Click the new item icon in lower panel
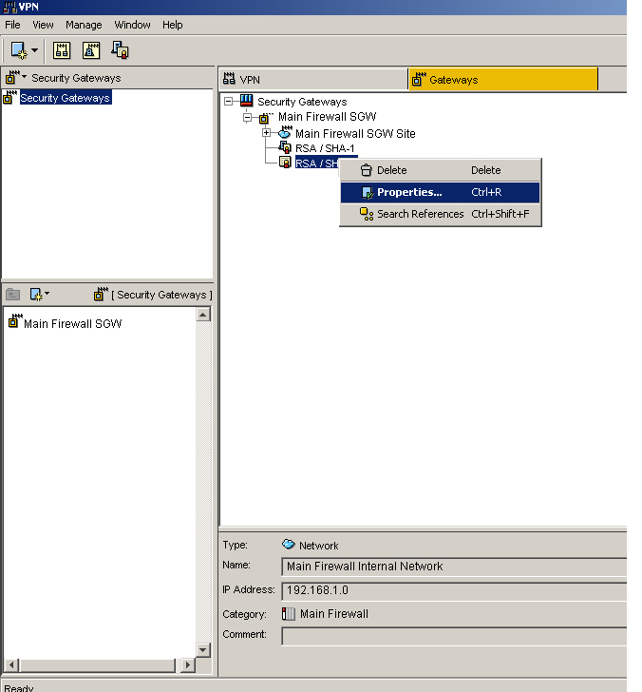The image size is (642, 692). tap(37, 295)
